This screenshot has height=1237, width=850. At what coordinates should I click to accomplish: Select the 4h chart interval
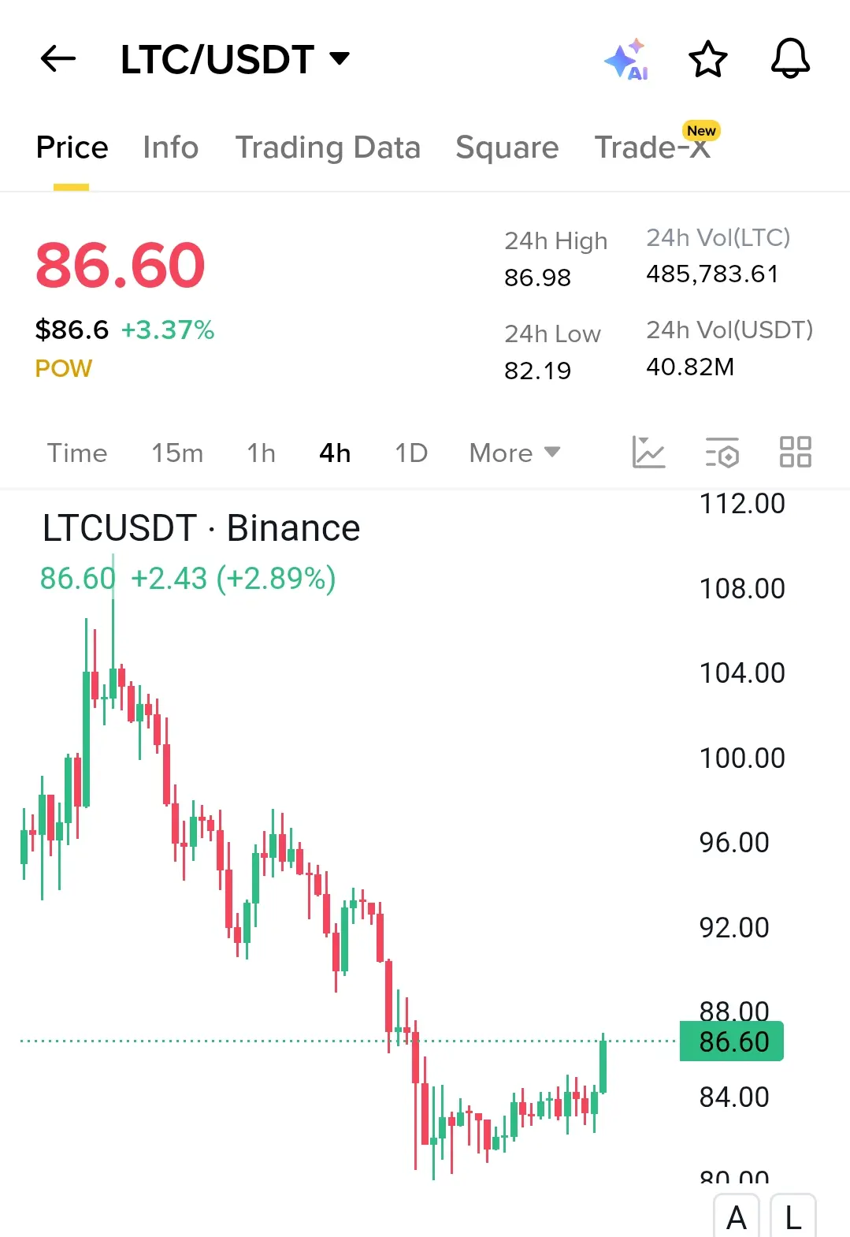[335, 453]
